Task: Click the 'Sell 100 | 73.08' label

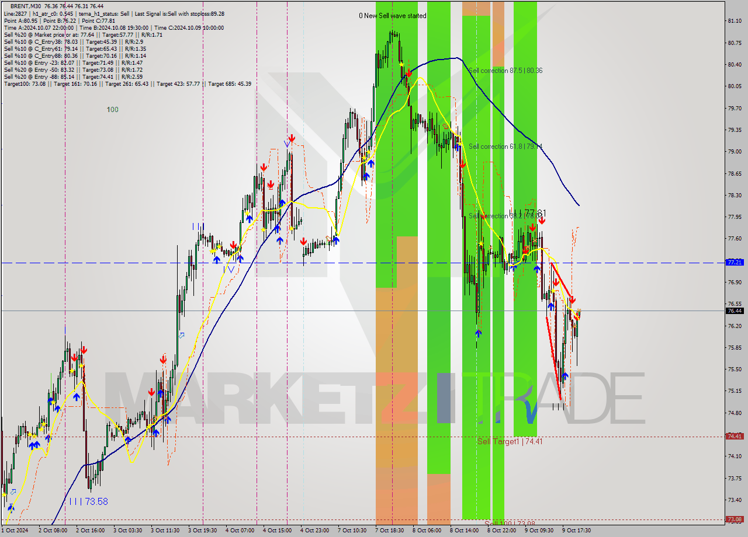Action: click(510, 524)
